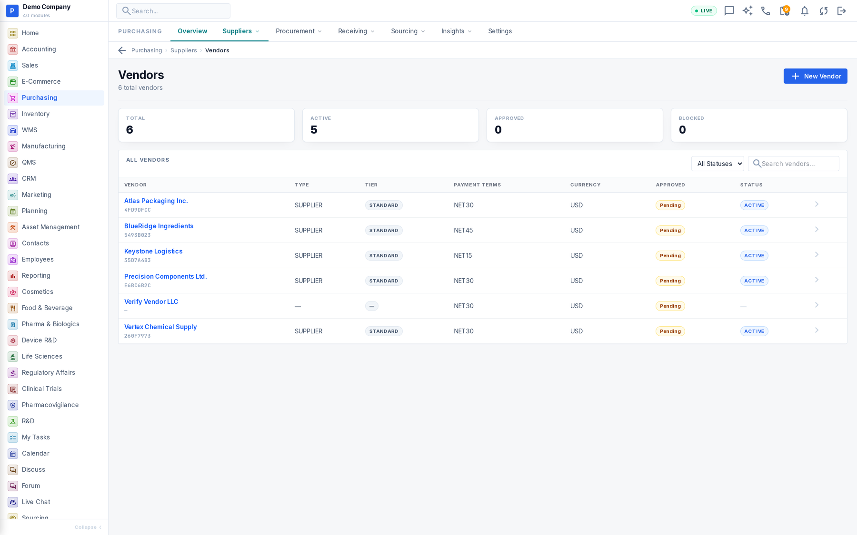857x535 pixels.
Task: Open the Demo Company logo
Action: [x=12, y=11]
